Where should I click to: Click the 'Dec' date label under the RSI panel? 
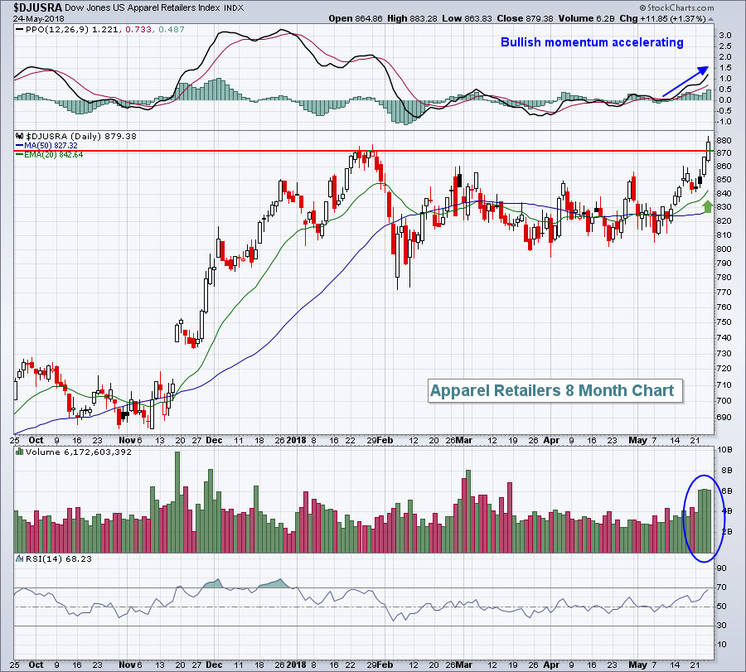[214, 665]
